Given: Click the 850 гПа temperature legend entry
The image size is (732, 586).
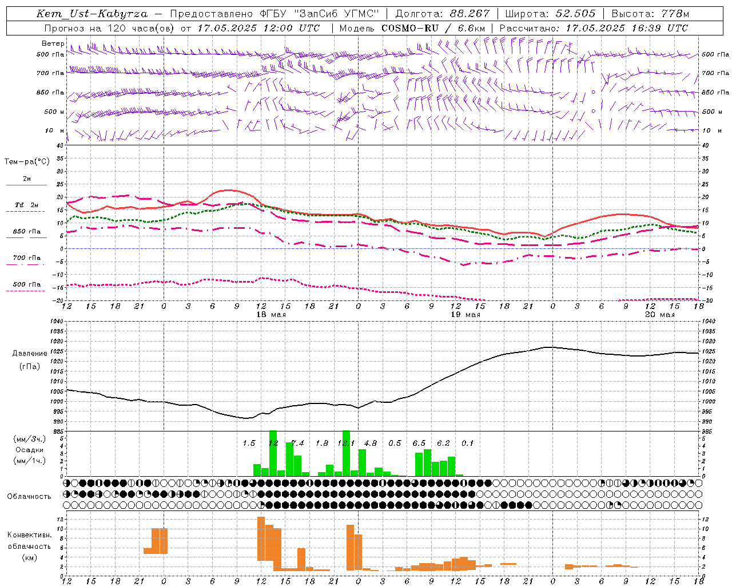Looking at the screenshot, I should [x=26, y=233].
